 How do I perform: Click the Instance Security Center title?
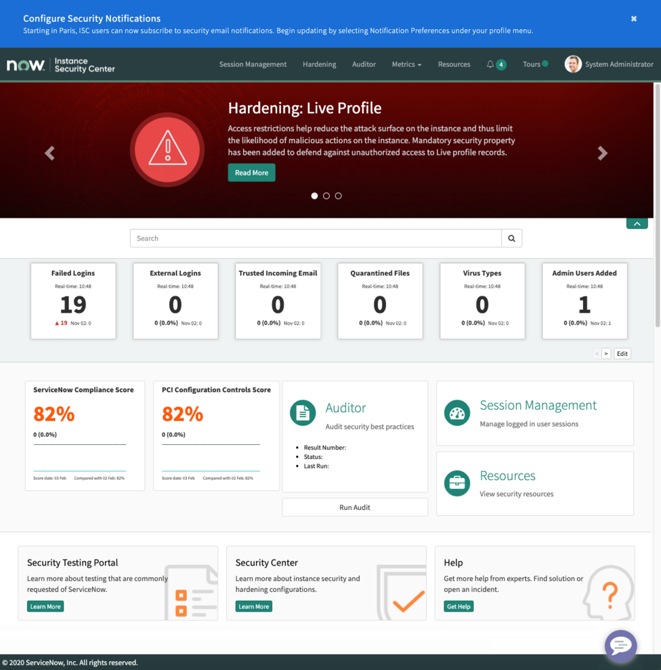85,65
